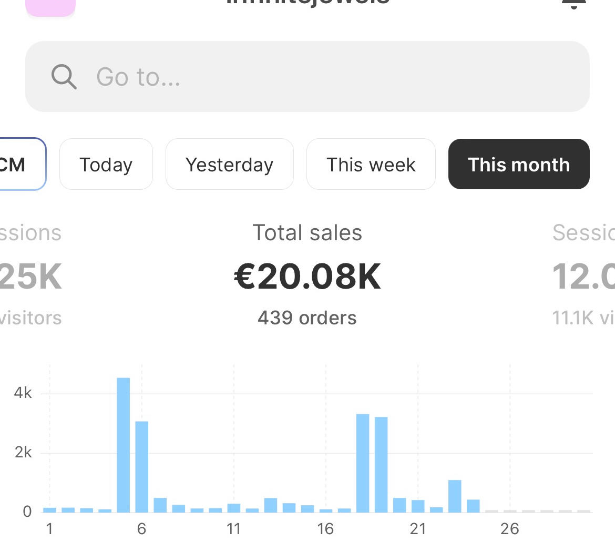Select the "Today" date range chip

106,165
